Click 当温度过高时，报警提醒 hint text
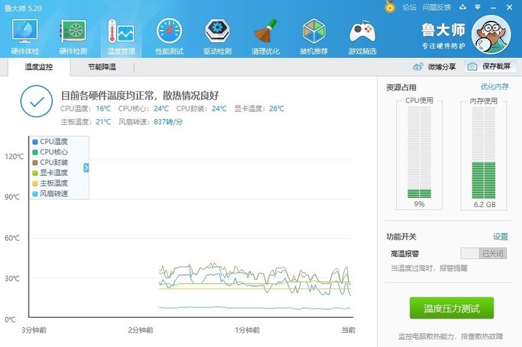Image resolution: width=522 pixels, height=347 pixels. pyautogui.click(x=429, y=268)
